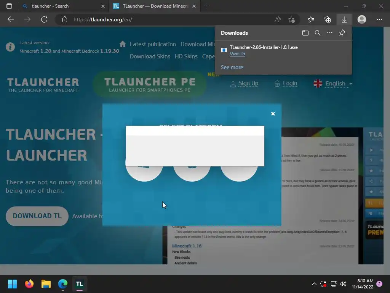
Task: Click the TLauncher site logo
Action: coord(43,85)
